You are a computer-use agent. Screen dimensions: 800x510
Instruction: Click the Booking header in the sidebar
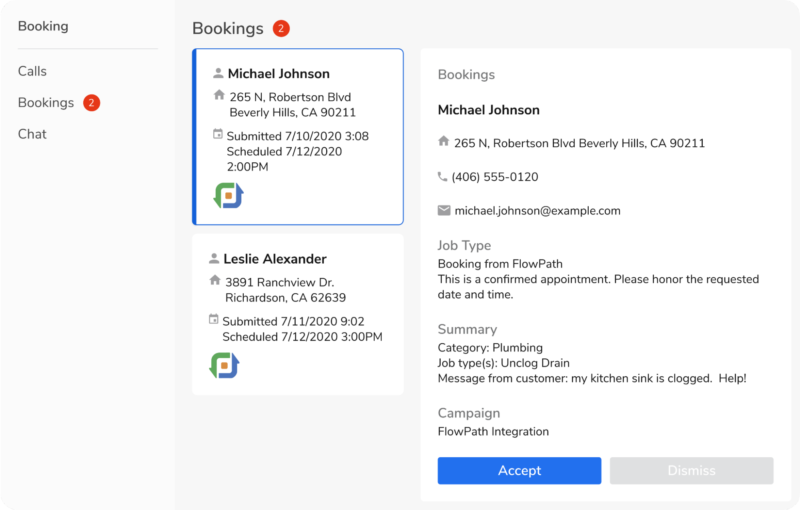tap(43, 26)
